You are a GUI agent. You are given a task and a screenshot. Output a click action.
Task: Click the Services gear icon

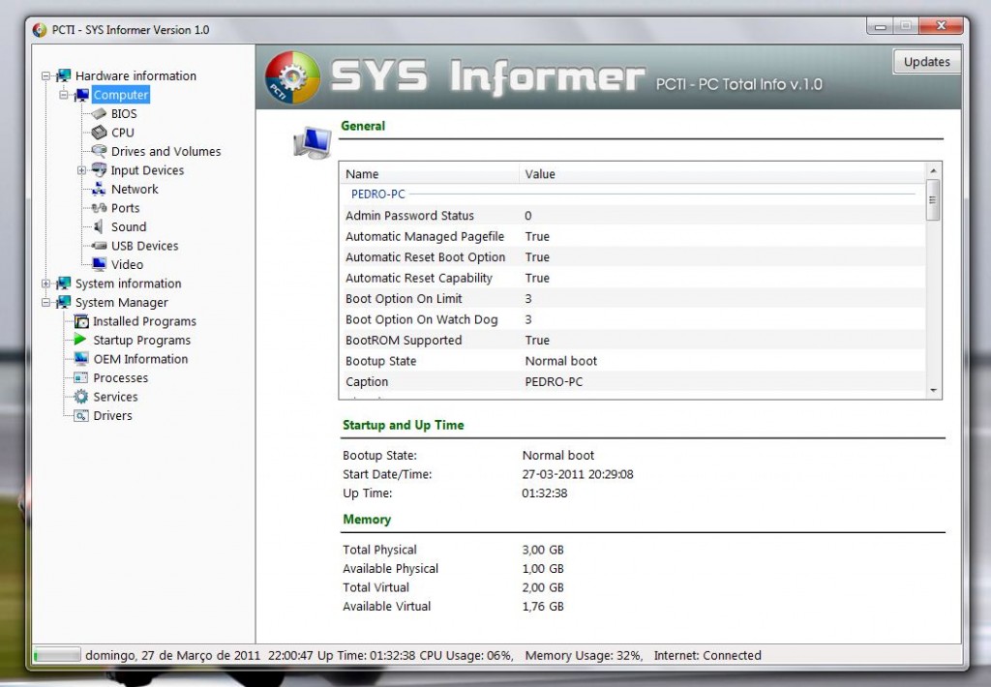point(81,397)
